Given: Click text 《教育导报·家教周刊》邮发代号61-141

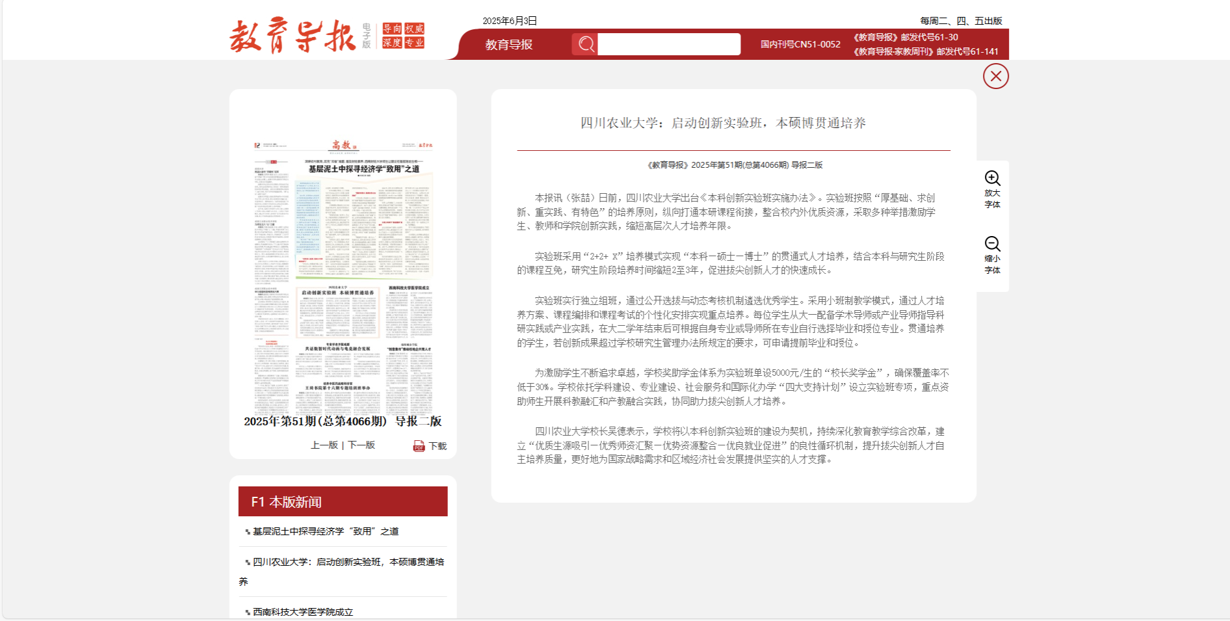Looking at the screenshot, I should coord(926,51).
